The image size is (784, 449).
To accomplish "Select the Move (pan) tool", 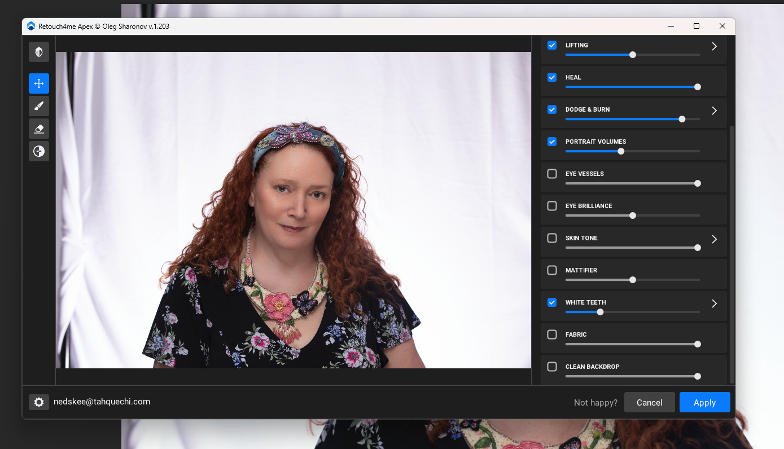I will (x=39, y=83).
